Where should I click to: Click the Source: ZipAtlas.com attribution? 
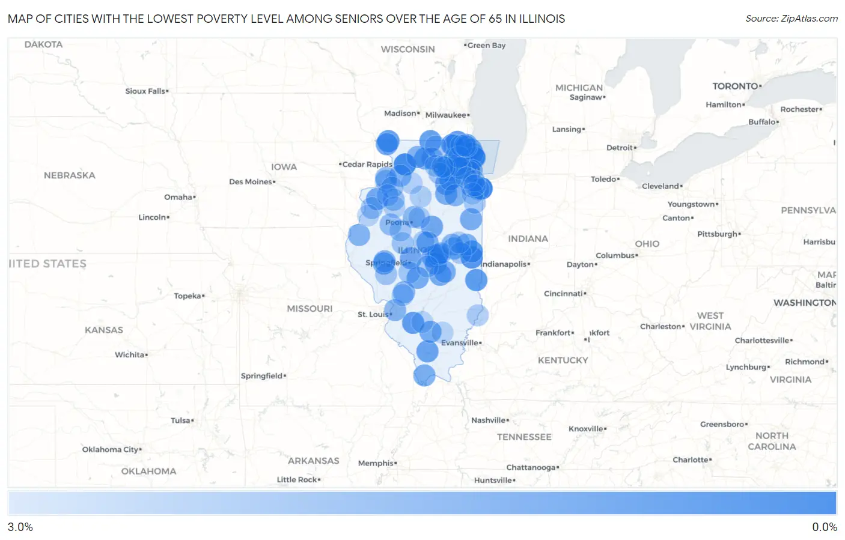(x=792, y=19)
